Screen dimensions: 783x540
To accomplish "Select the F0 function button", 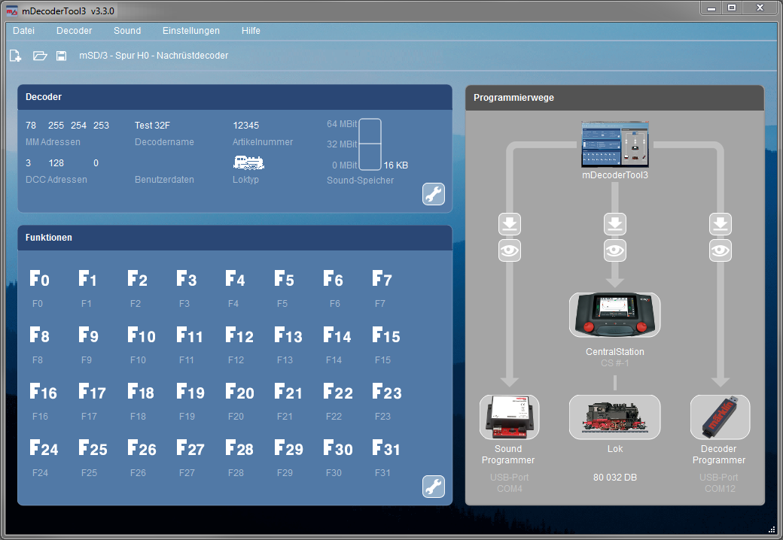I will click(40, 280).
